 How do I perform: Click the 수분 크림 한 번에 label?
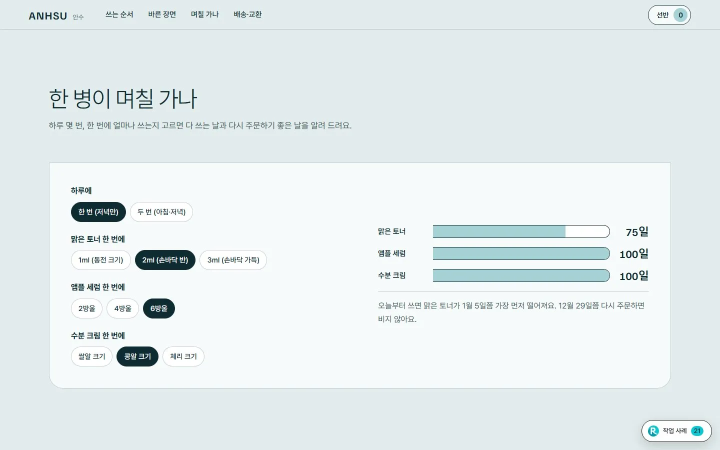coord(98,335)
